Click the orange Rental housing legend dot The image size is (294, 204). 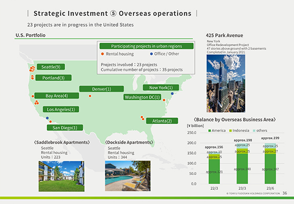point(102,54)
